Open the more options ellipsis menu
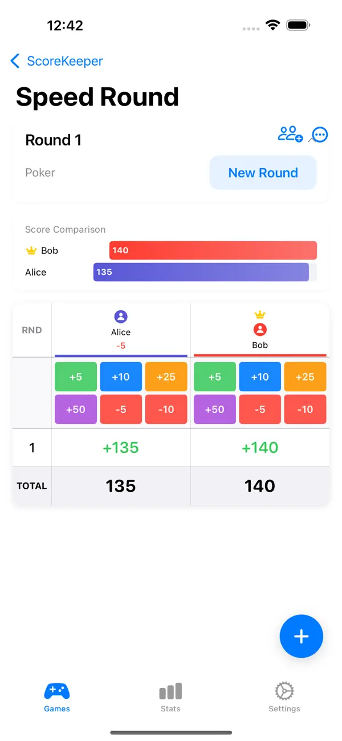This screenshot has width=342, height=741. 320,135
